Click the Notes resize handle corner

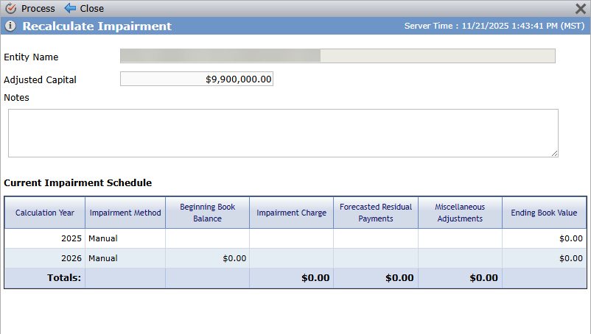point(554,154)
